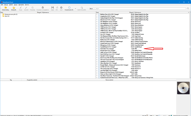Open the Opcje menu
Image resolution: width=191 pixels, height=116 pixels.
16,5
